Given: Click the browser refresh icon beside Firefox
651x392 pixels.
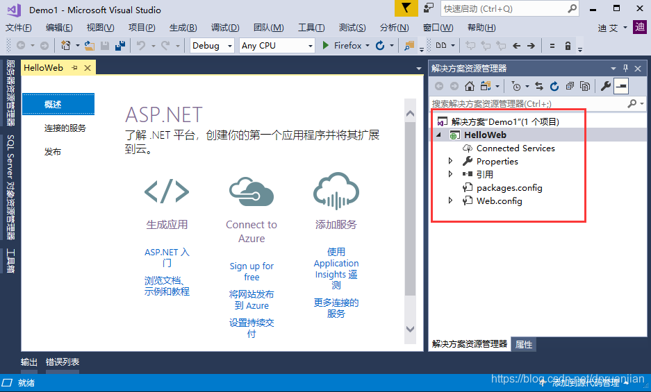Looking at the screenshot, I should point(380,46).
